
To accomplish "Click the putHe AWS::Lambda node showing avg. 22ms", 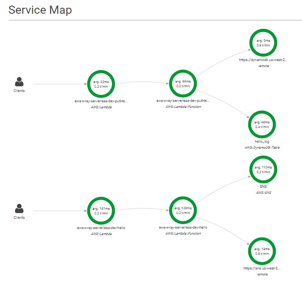I will [x=101, y=84].
